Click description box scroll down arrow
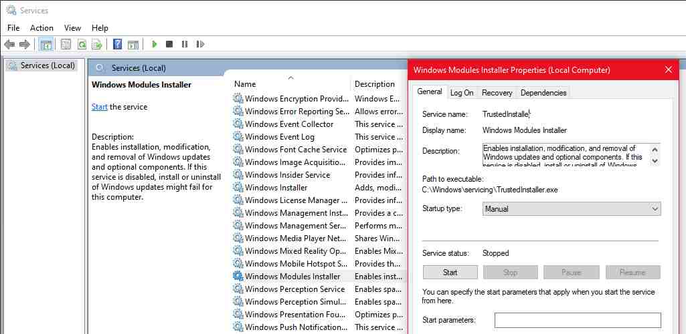Image resolution: width=686 pixels, height=334 pixels. (655, 160)
